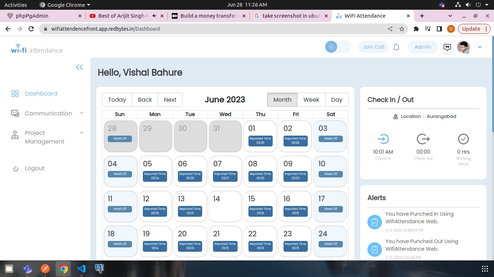Bookmark page with the star icon

click(x=402, y=29)
